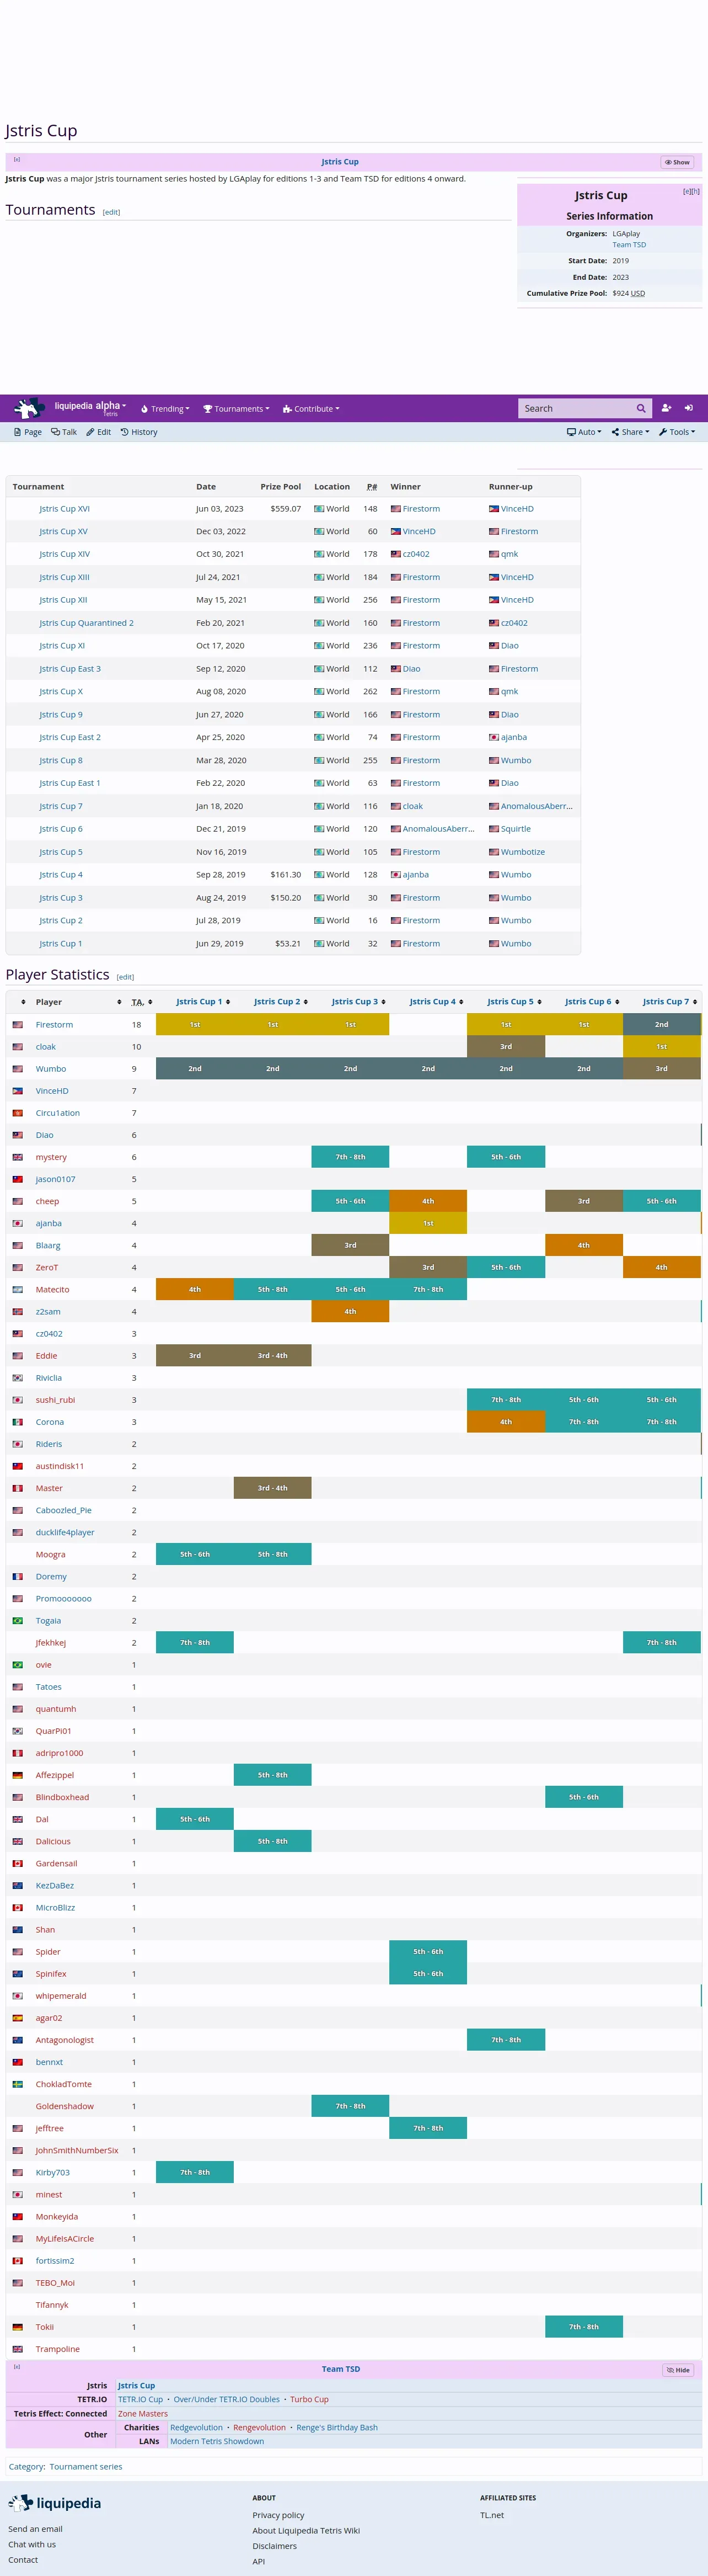This screenshot has width=708, height=2576.
Task: Click the log in arrow icon
Action: point(689,408)
